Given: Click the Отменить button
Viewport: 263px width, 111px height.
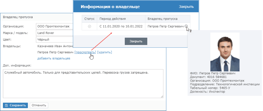Looking at the screenshot, I should 39,105.
